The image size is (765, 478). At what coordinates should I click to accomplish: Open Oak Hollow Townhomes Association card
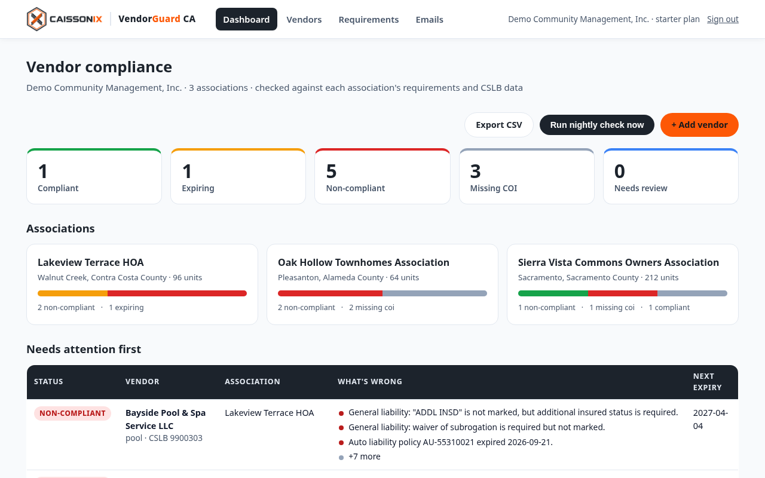[382, 284]
